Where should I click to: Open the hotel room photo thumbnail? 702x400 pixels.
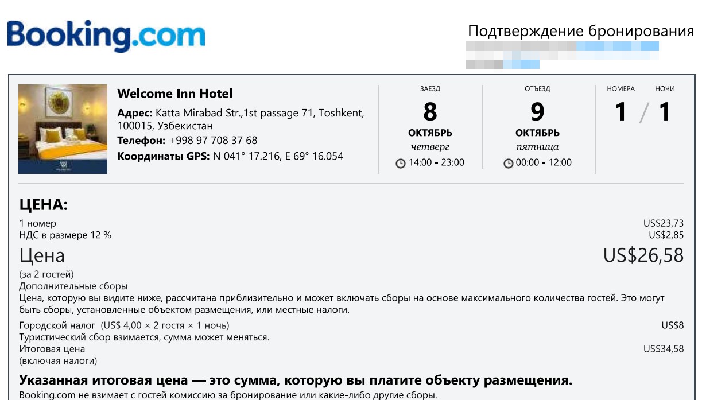pos(63,129)
